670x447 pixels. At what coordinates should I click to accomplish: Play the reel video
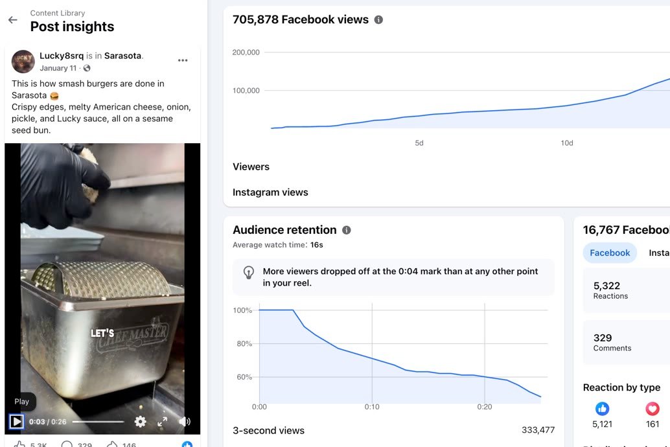pyautogui.click(x=17, y=421)
